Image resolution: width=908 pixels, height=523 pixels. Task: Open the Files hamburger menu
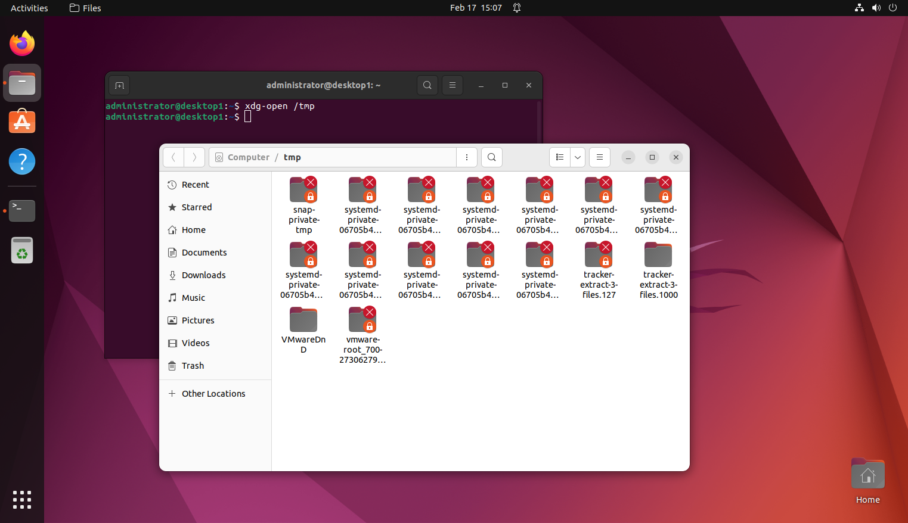[600, 157]
